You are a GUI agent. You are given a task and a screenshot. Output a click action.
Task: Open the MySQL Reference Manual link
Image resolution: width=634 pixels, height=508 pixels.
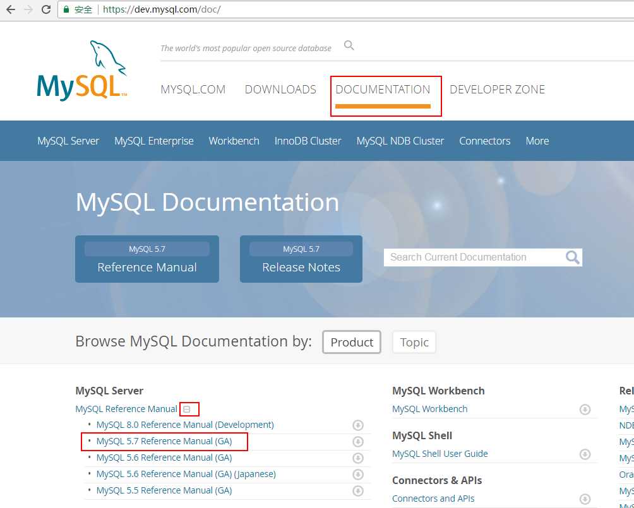tap(126, 409)
